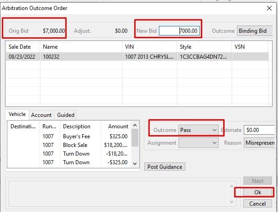Switch to the Vehicle tab
278x212 pixels.
coord(17,115)
